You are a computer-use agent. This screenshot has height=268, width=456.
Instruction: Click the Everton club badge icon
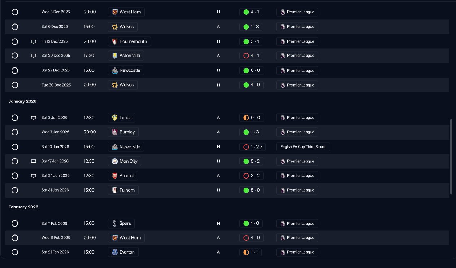115,252
